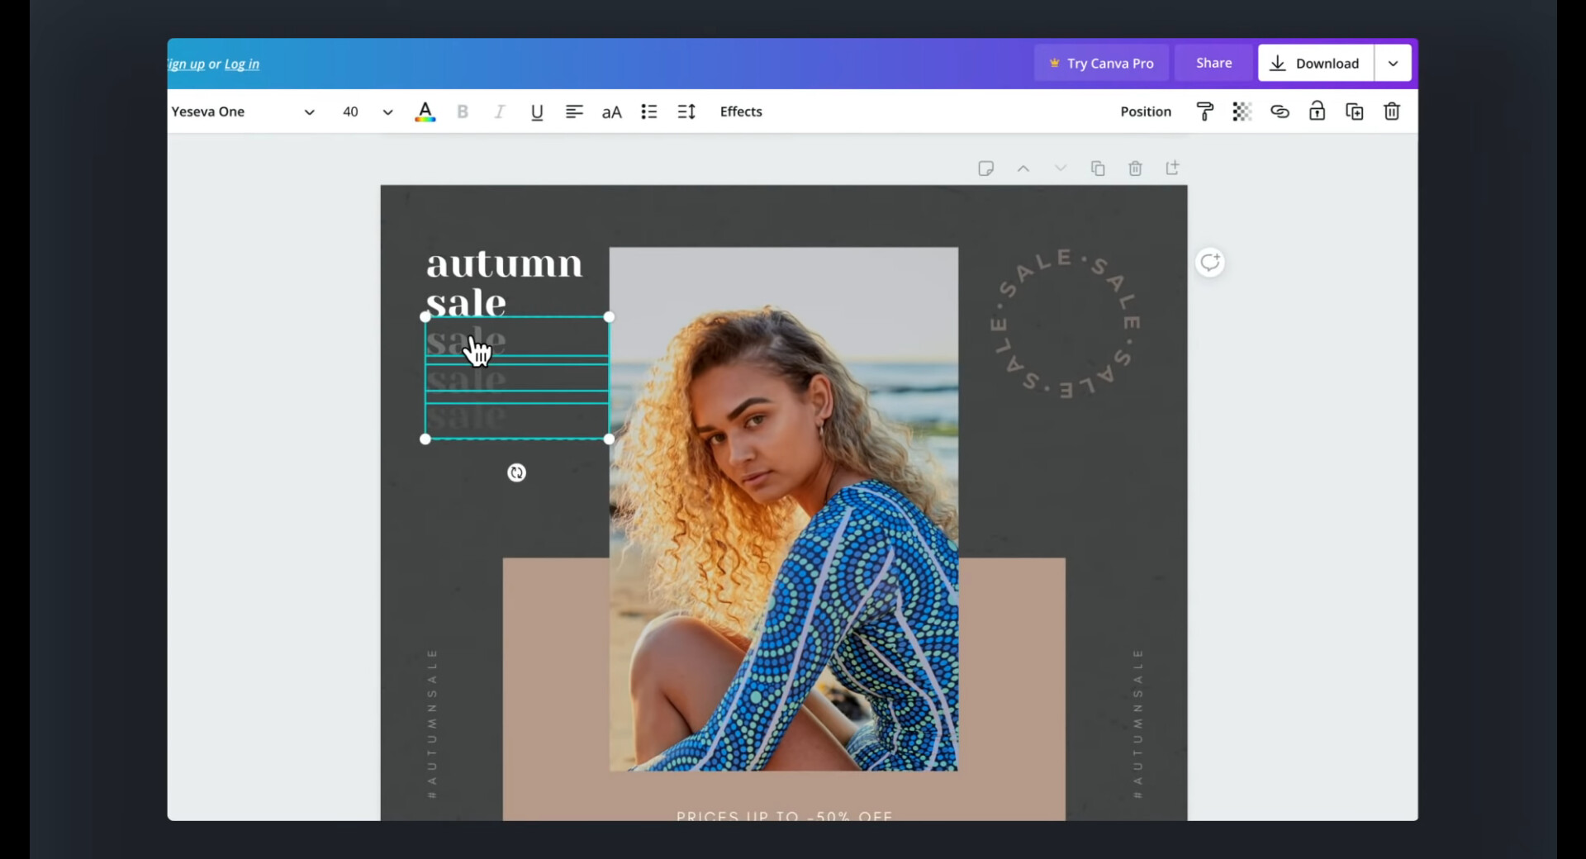Open the text color picker
This screenshot has width=1586, height=859.
click(425, 112)
